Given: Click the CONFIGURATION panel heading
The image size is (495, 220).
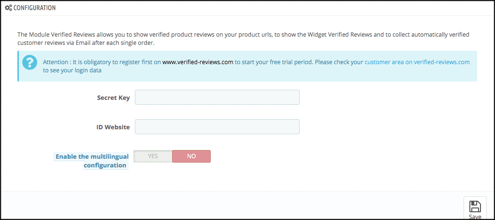Looking at the screenshot, I should [x=34, y=8].
